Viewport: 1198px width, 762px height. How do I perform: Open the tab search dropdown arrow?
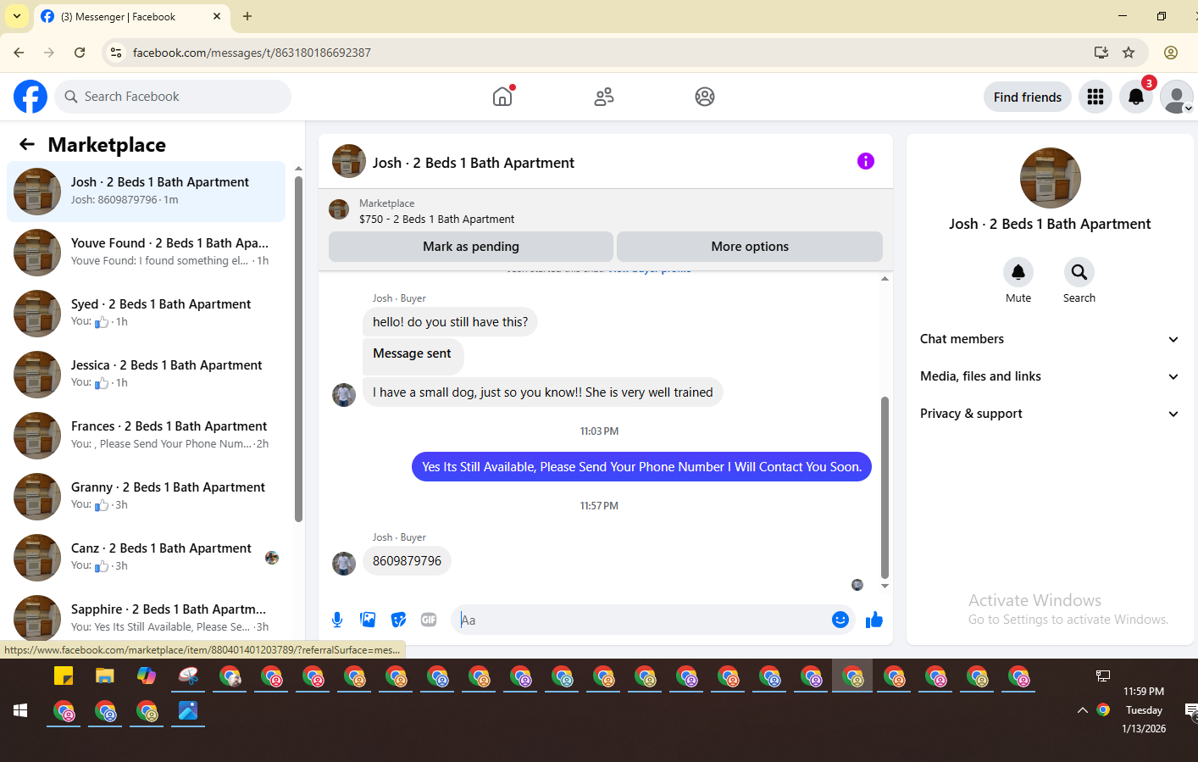(x=16, y=16)
